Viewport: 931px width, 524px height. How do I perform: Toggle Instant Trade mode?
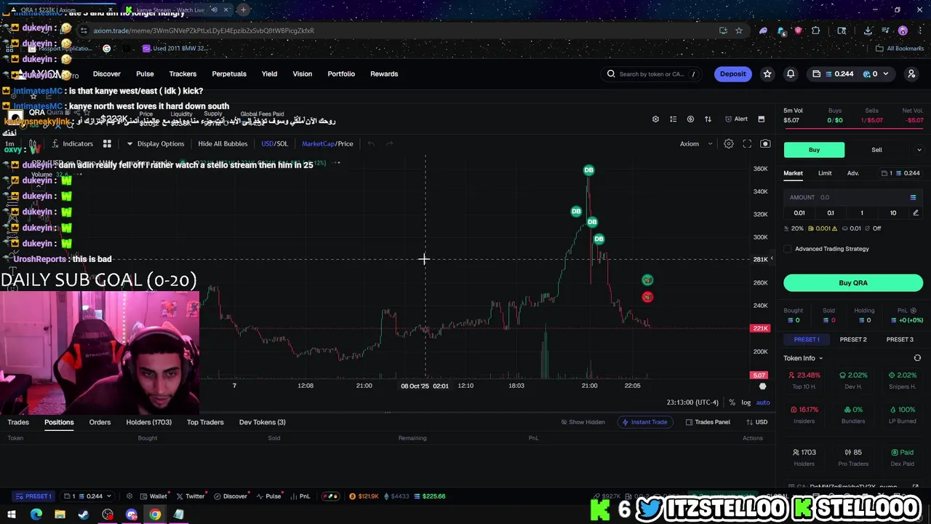[644, 422]
